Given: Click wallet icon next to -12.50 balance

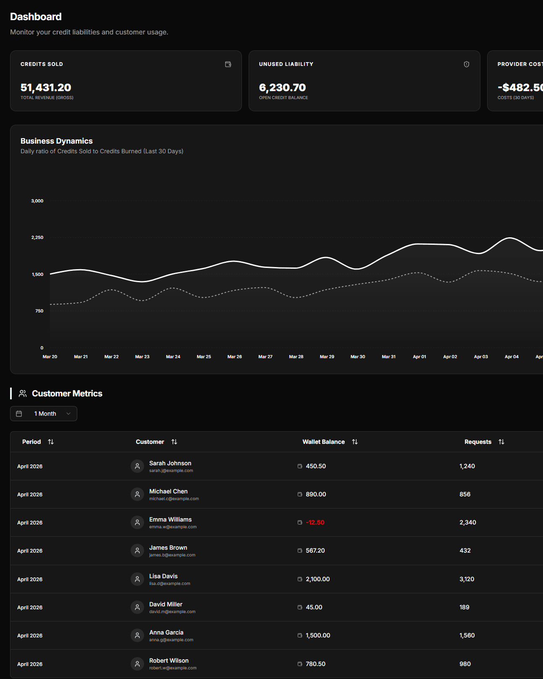Looking at the screenshot, I should (x=300, y=522).
